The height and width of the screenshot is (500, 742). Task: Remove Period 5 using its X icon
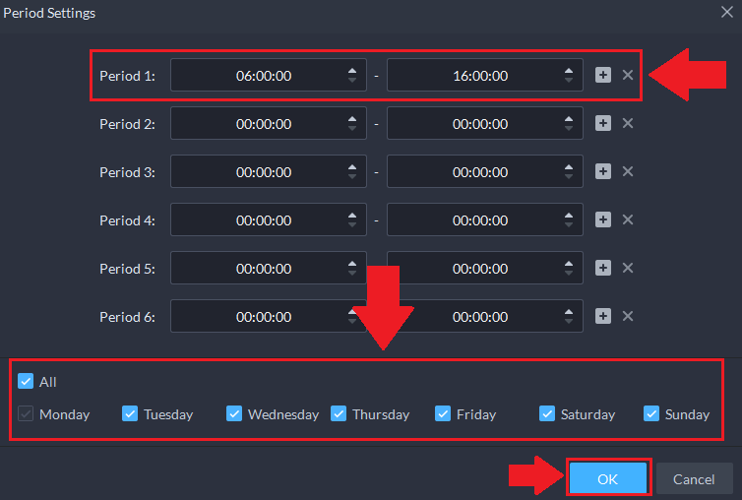click(x=628, y=268)
